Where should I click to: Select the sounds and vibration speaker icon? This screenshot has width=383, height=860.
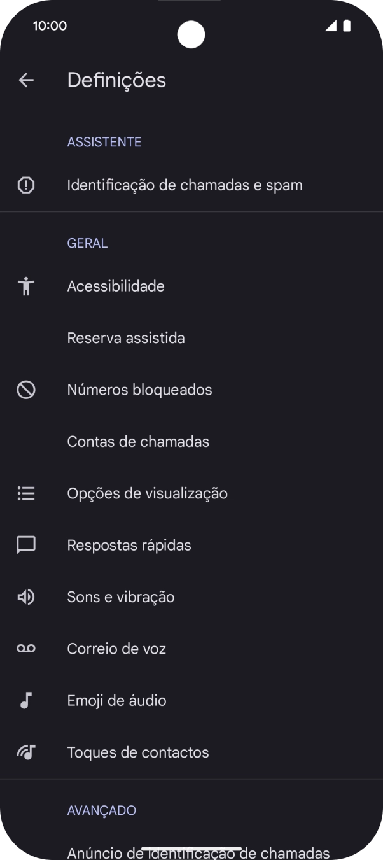point(25,596)
